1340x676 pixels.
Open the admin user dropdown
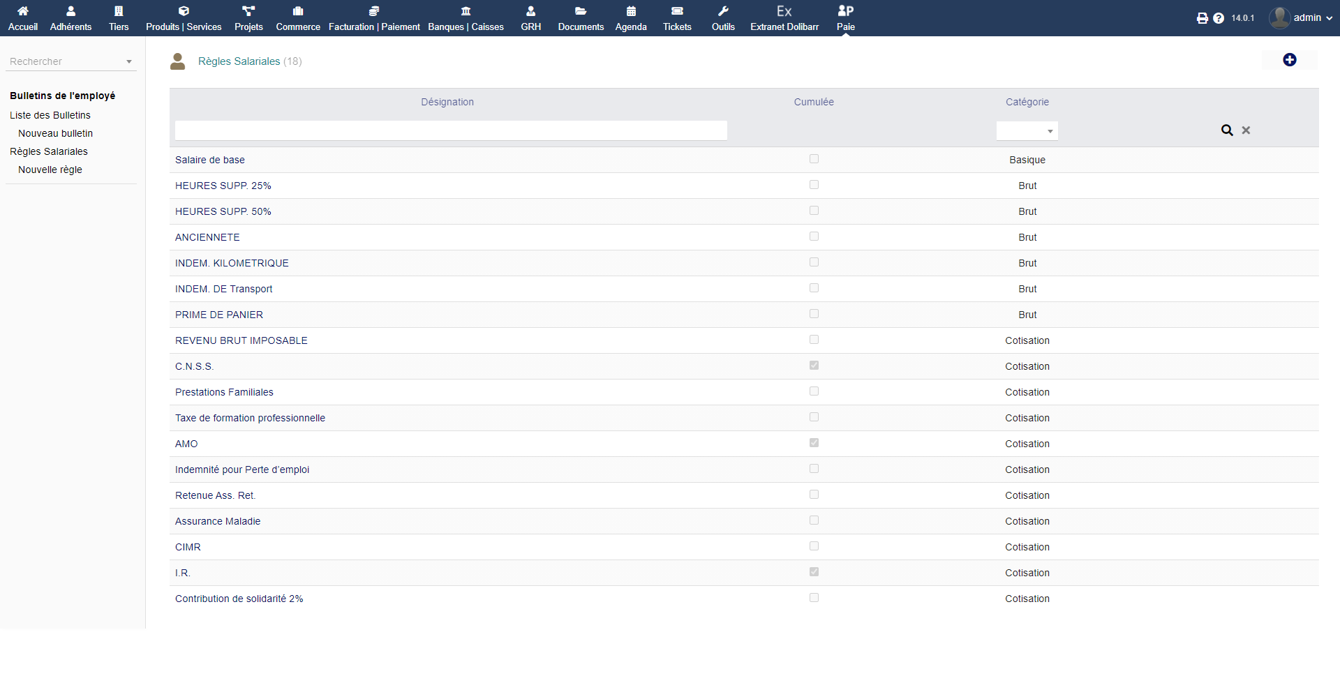1302,17
